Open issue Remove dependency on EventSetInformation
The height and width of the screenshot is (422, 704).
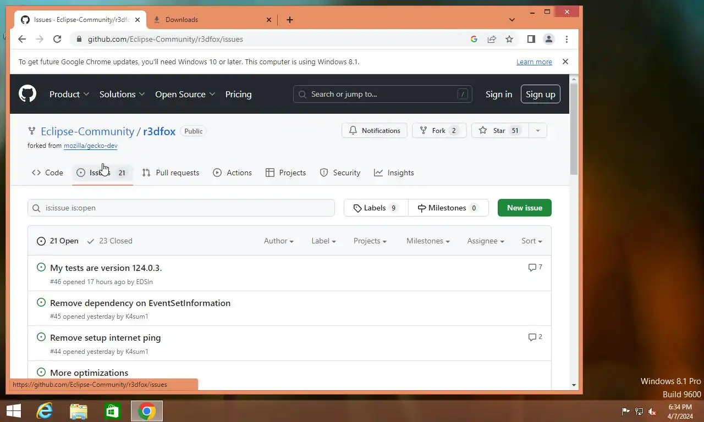[140, 303]
